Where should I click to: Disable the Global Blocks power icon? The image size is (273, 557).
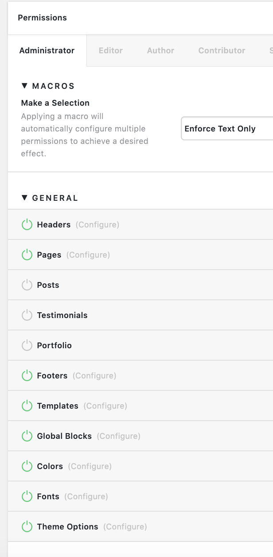click(x=27, y=436)
